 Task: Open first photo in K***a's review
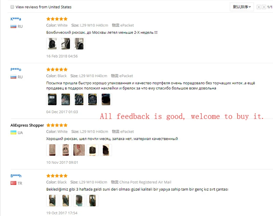(52, 44)
